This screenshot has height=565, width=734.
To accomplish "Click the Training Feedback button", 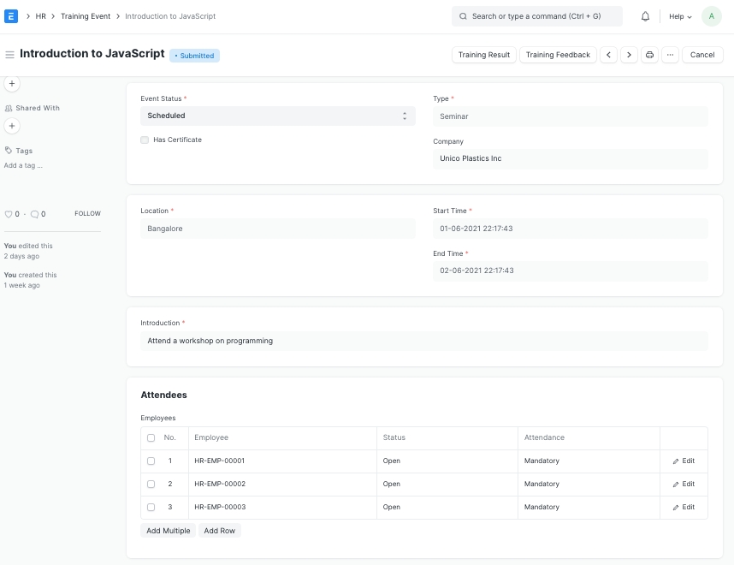I will click(x=558, y=55).
